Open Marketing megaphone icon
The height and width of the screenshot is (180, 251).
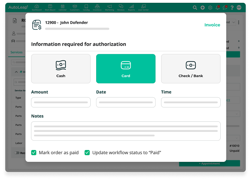pyautogui.click(x=109, y=7)
